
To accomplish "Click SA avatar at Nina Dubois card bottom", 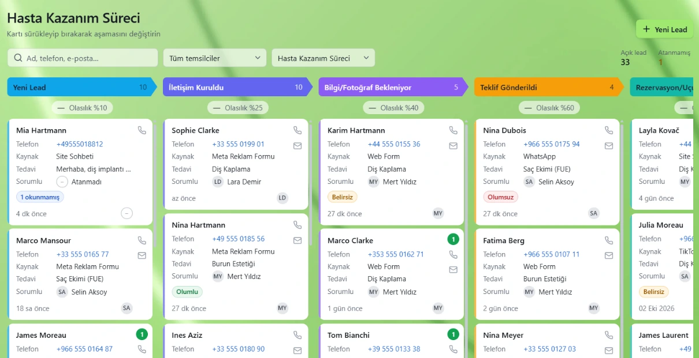I will [x=594, y=214].
